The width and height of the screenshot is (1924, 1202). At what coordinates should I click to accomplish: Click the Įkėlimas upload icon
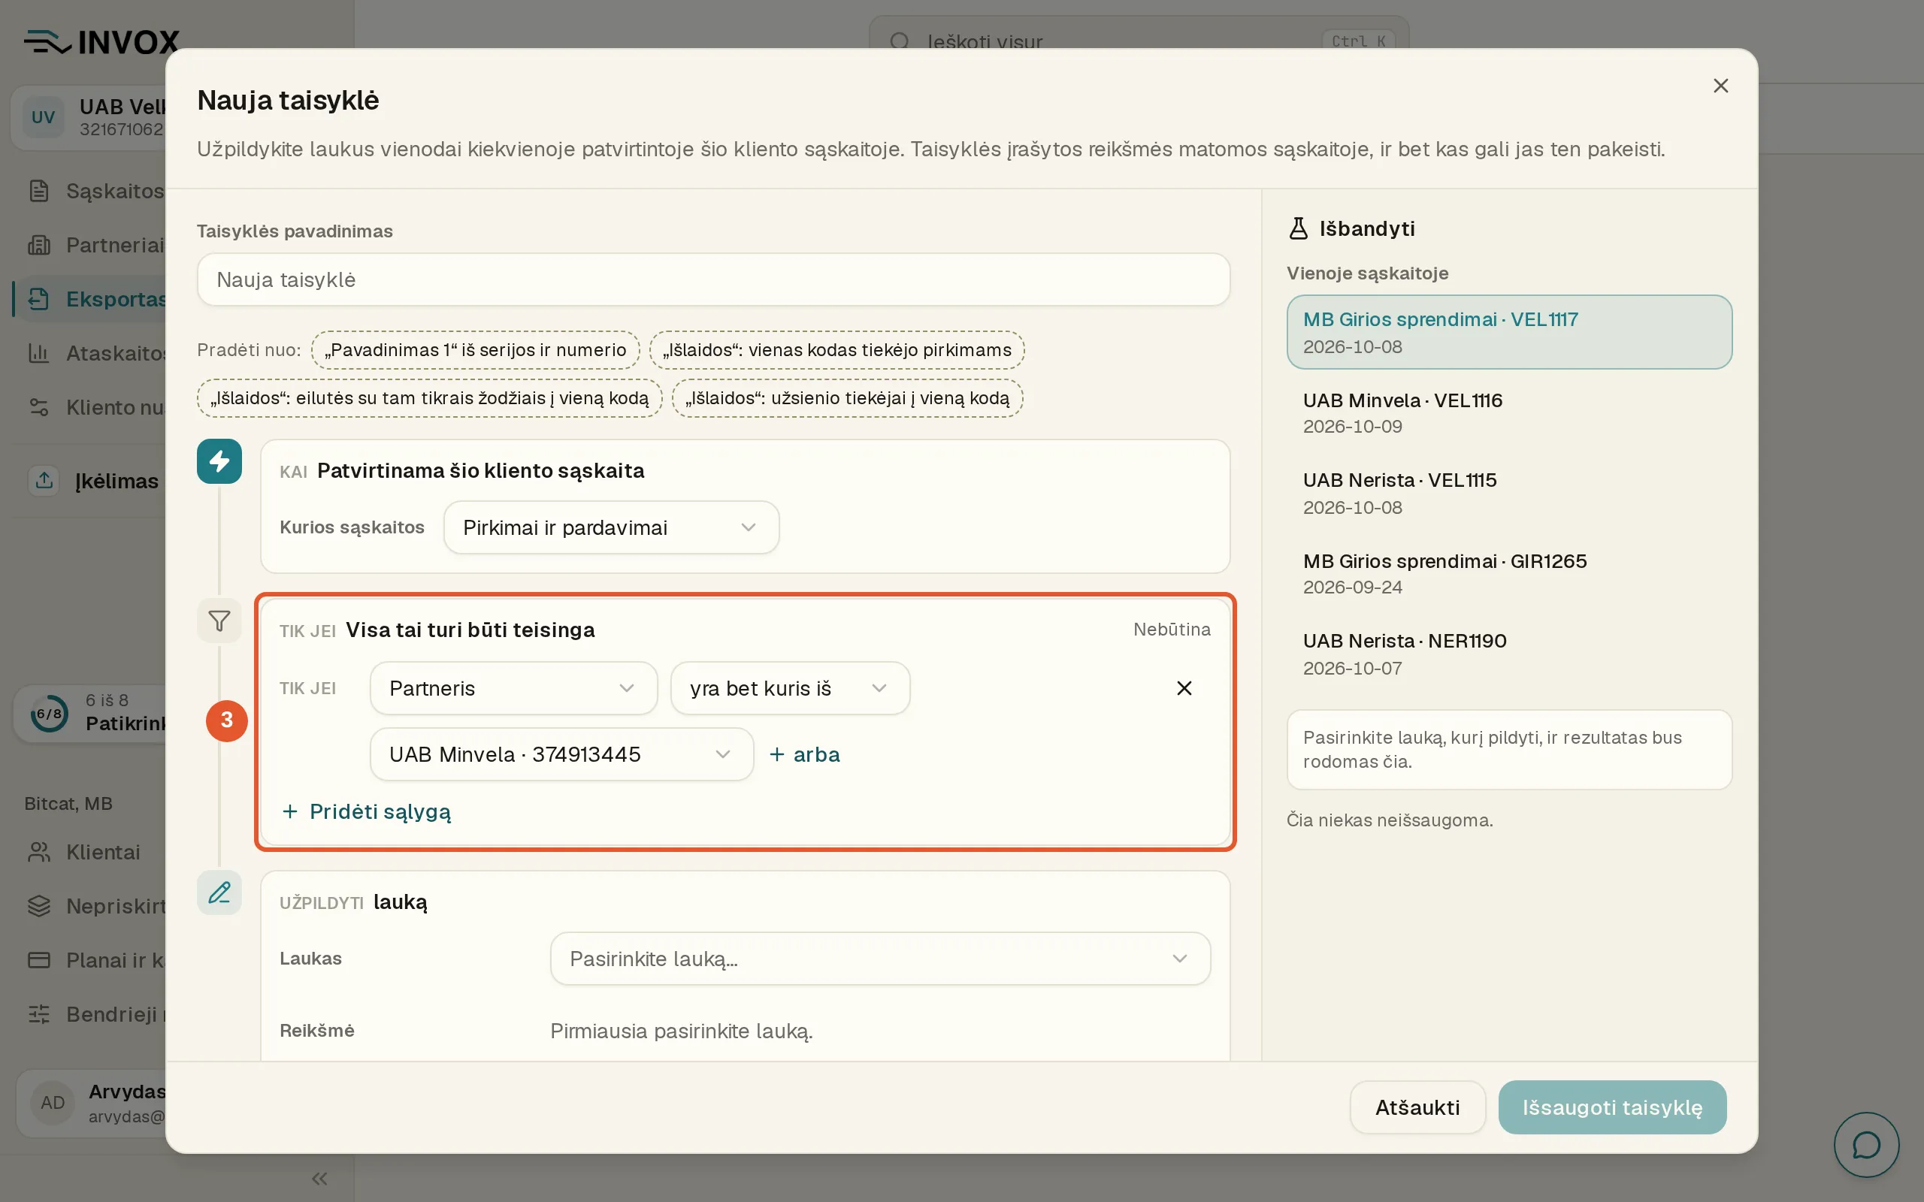click(x=44, y=480)
